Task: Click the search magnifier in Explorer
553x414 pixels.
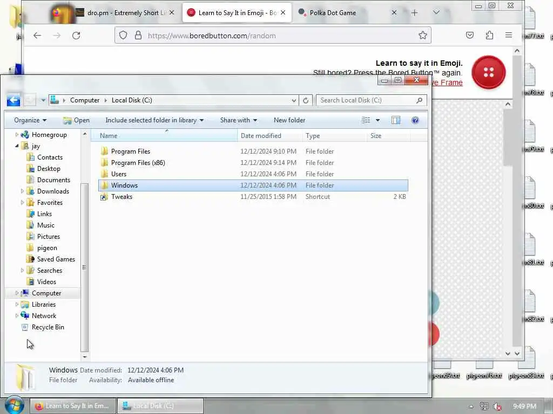Action: 419,100
